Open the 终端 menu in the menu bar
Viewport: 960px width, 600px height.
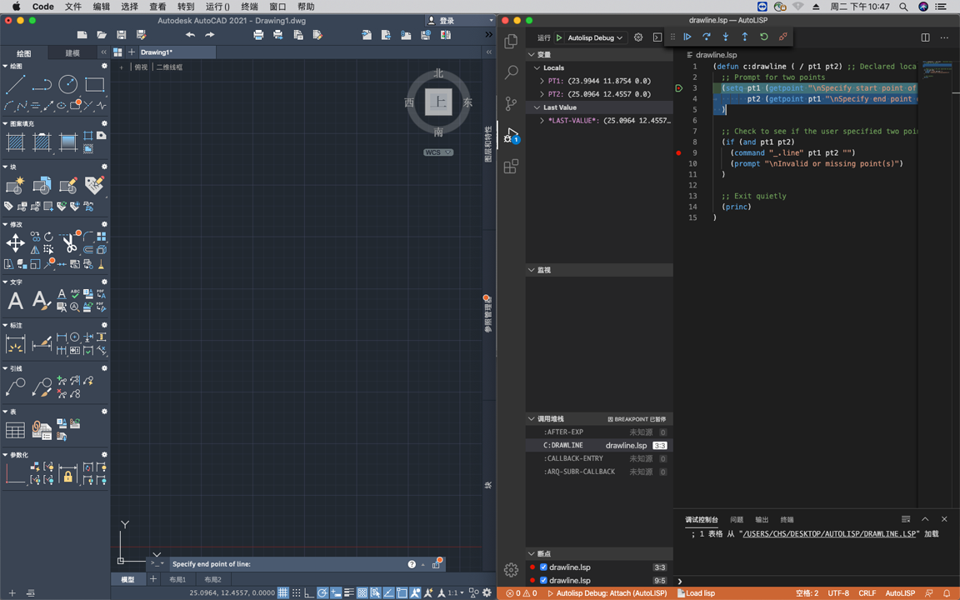(249, 7)
